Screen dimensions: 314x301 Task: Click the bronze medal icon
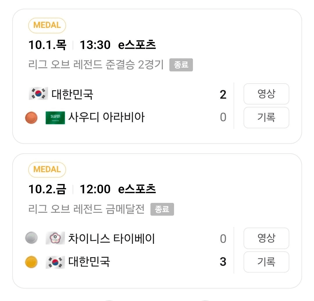31,118
